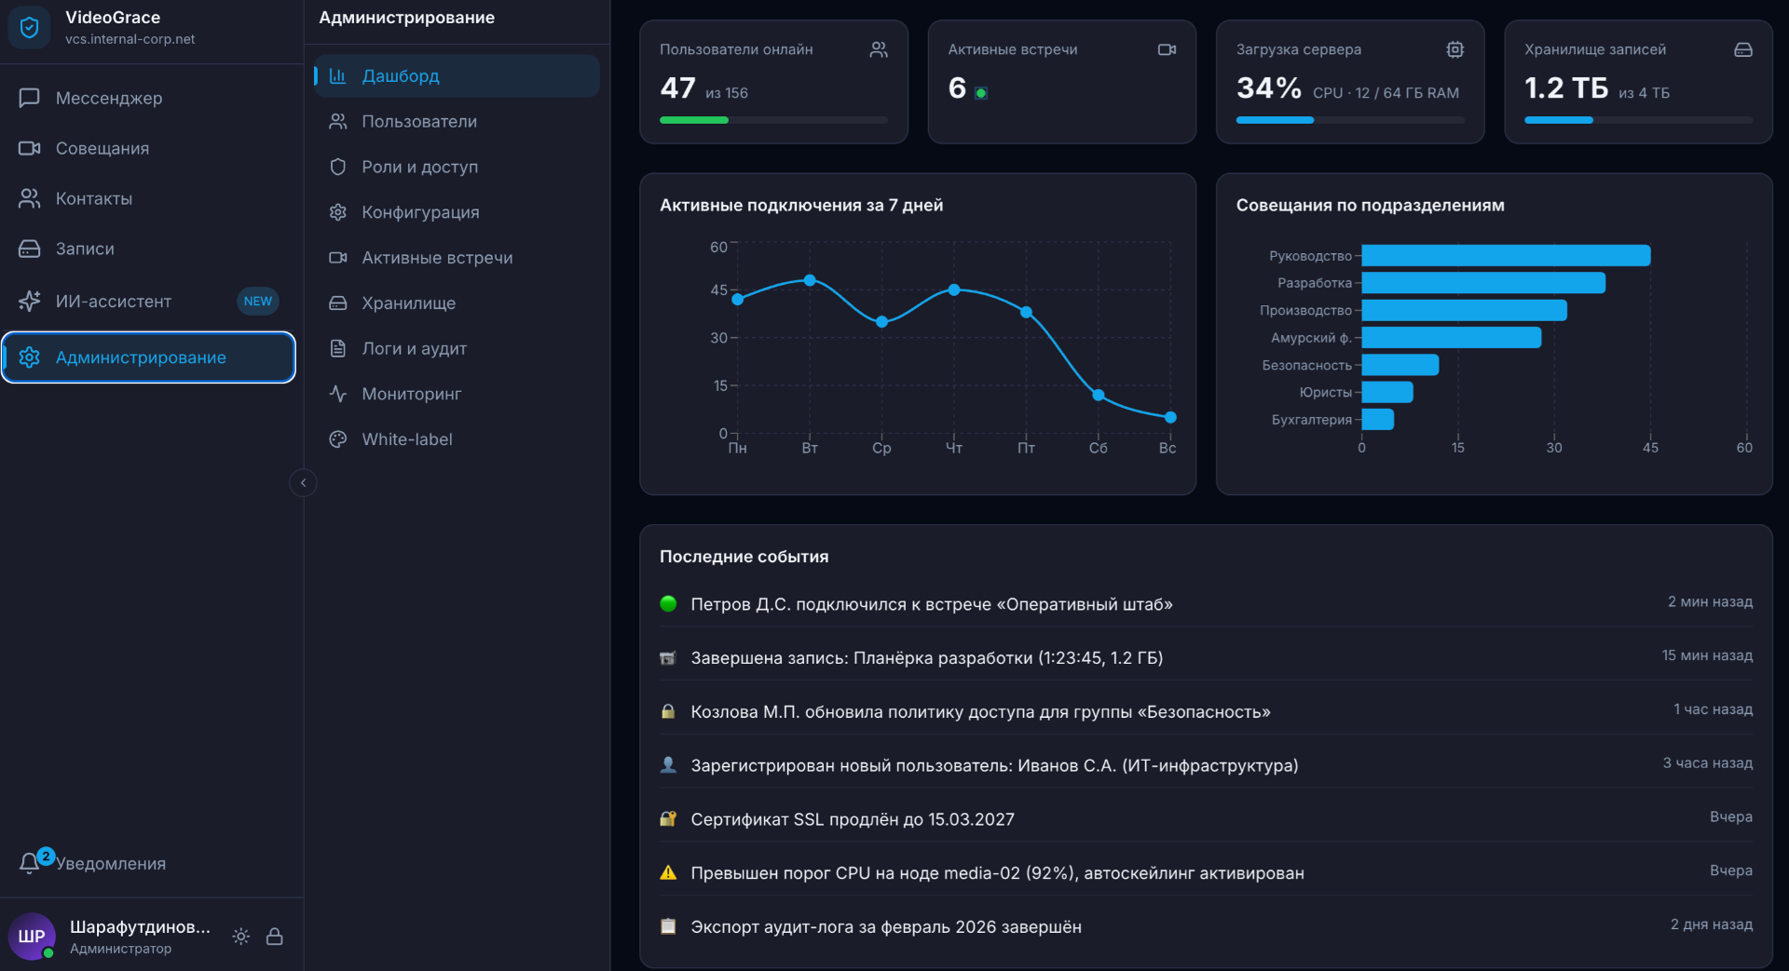Click the NEW badge next to ИИ-ассистент
This screenshot has height=971, width=1789.
pos(257,301)
